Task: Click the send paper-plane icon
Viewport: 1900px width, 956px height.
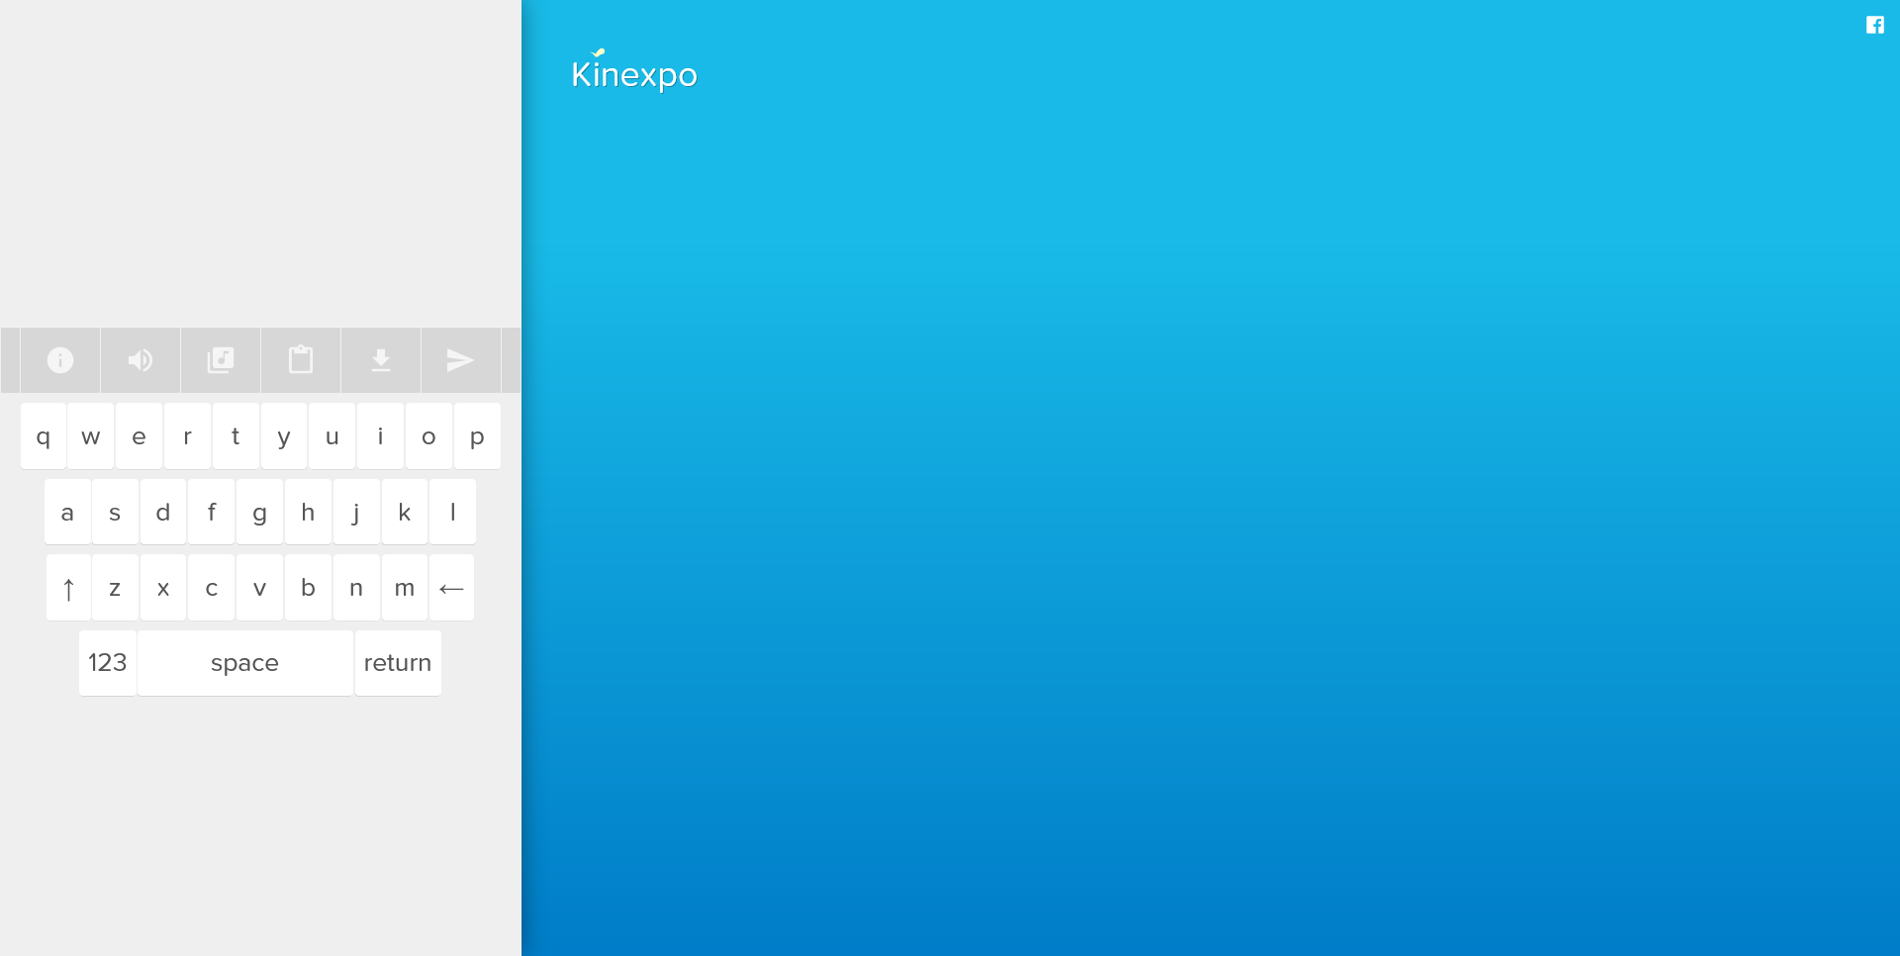Action: click(x=461, y=360)
